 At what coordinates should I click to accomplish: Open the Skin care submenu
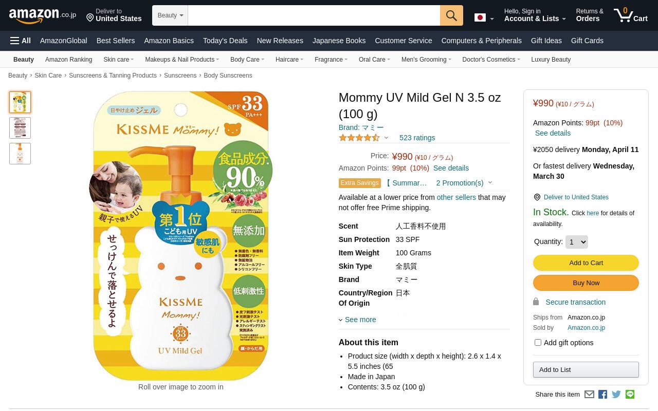point(118,60)
